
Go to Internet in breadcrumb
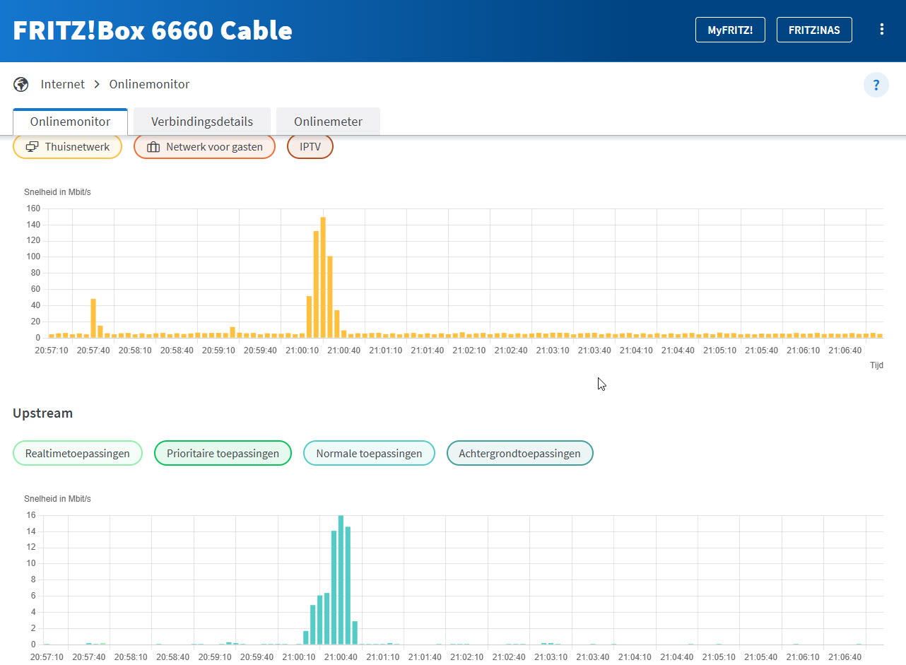[62, 85]
